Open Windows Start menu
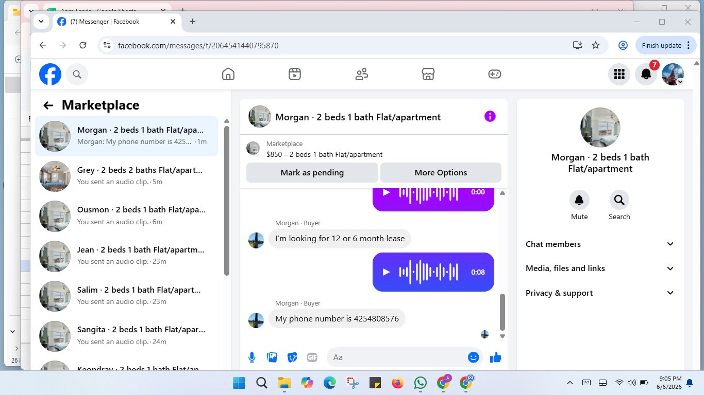704x395 pixels. 239,383
